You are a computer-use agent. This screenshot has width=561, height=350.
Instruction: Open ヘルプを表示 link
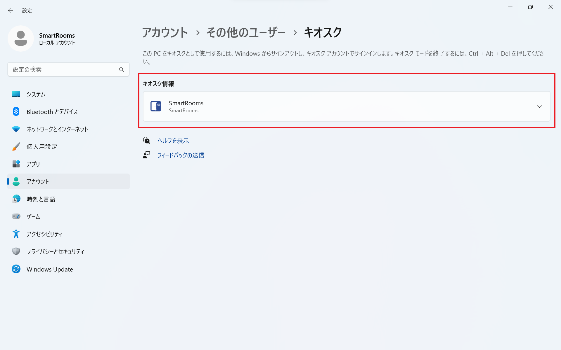coord(173,141)
